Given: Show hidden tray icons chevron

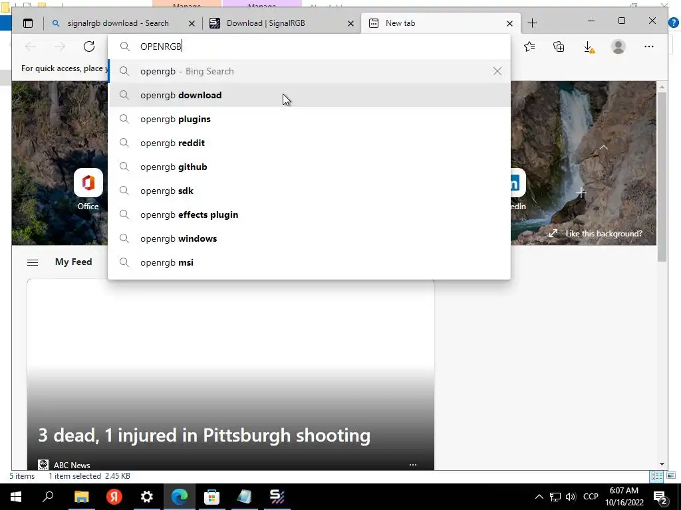Looking at the screenshot, I should tap(539, 497).
